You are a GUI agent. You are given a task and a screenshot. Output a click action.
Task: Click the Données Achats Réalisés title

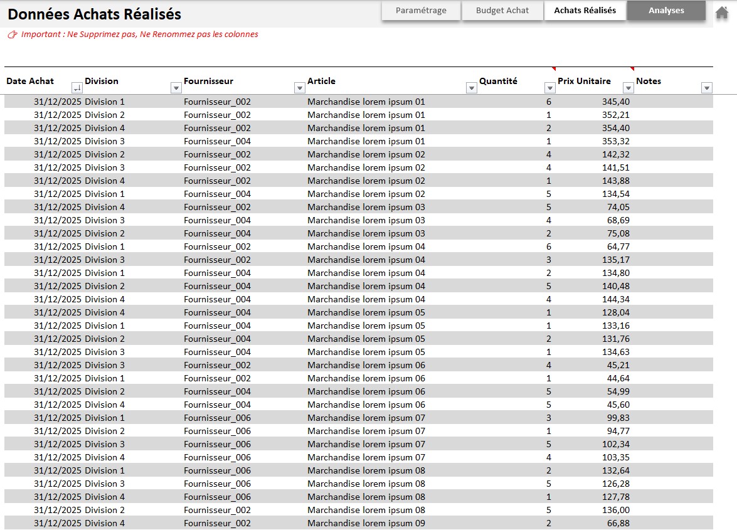click(x=95, y=14)
